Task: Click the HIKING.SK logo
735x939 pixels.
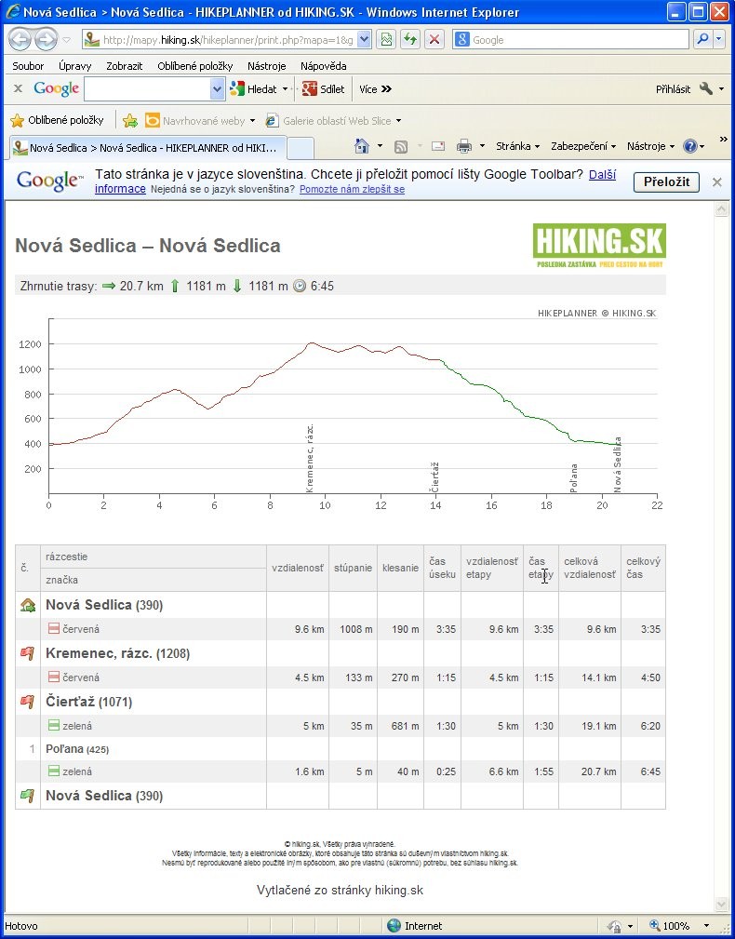Action: click(599, 245)
